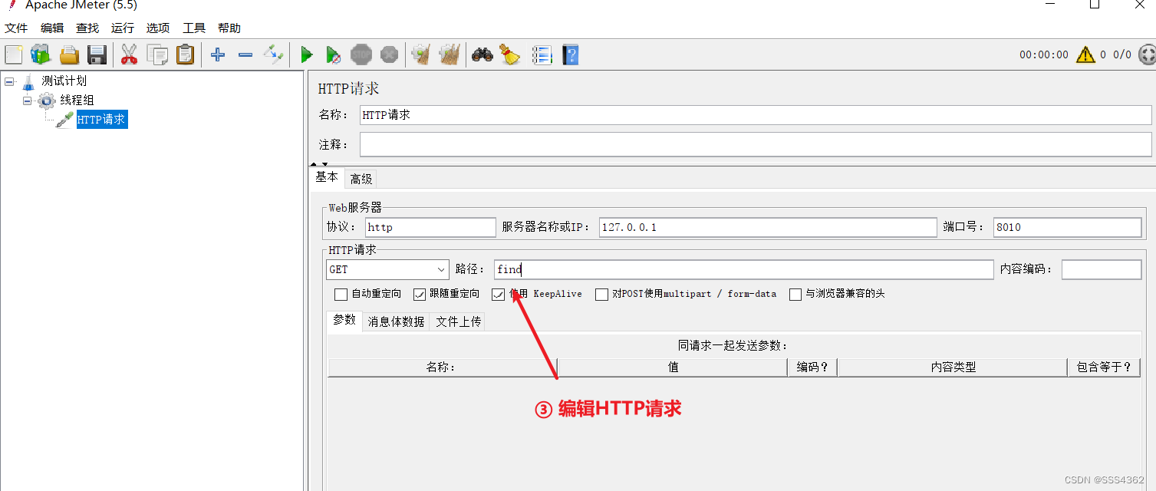Viewport: 1156px width, 491px height.
Task: Click the Expand all plus icon
Action: click(218, 54)
